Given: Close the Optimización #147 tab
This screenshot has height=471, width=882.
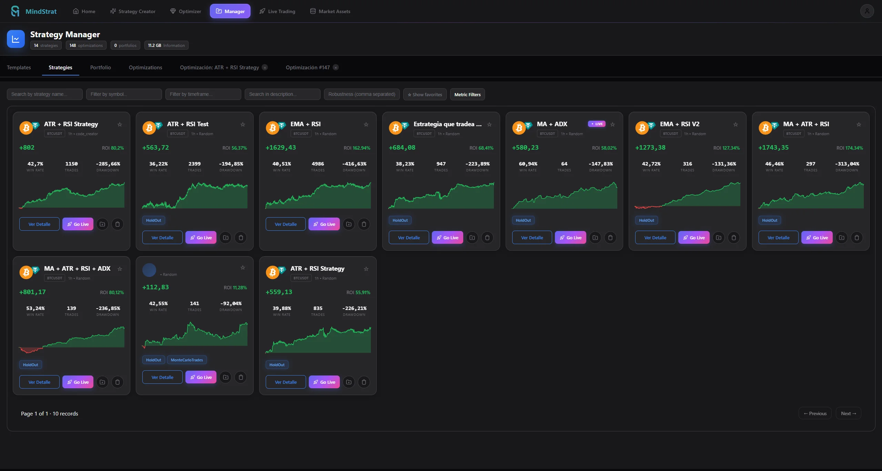Looking at the screenshot, I should (335, 67).
